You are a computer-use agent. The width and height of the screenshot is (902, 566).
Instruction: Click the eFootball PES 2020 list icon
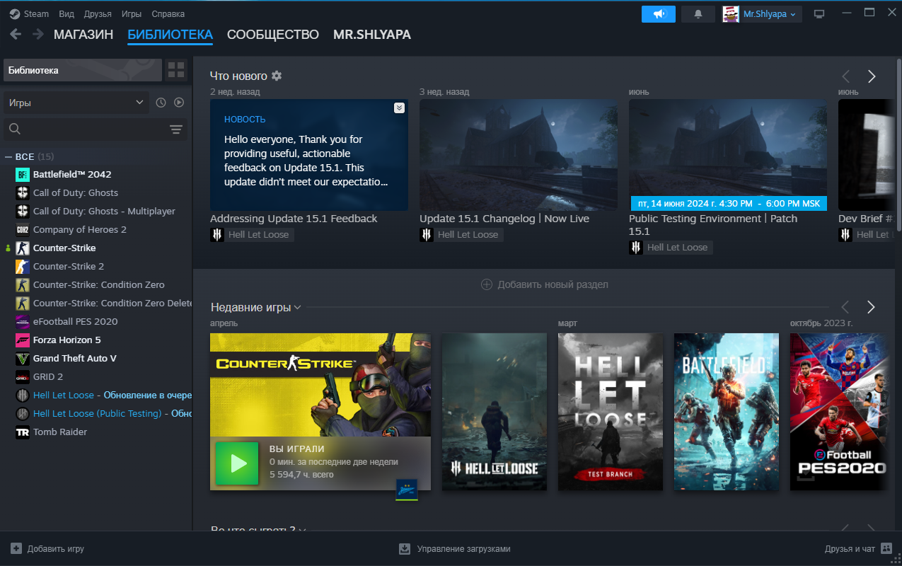coord(23,322)
